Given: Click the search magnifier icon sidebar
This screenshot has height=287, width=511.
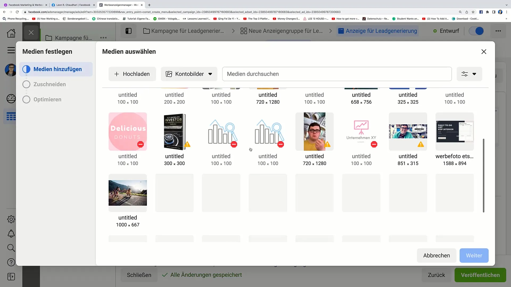Looking at the screenshot, I should click(11, 248).
